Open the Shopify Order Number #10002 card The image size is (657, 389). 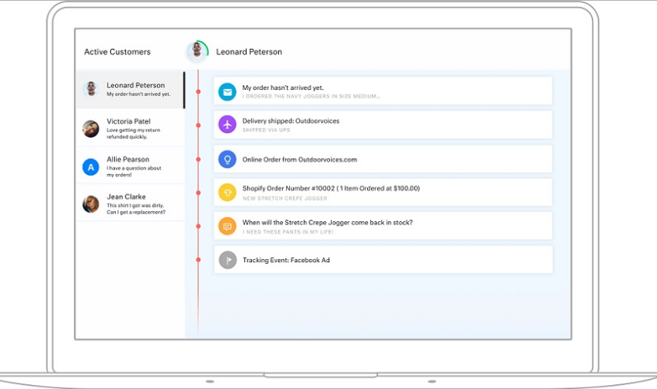[x=383, y=193]
